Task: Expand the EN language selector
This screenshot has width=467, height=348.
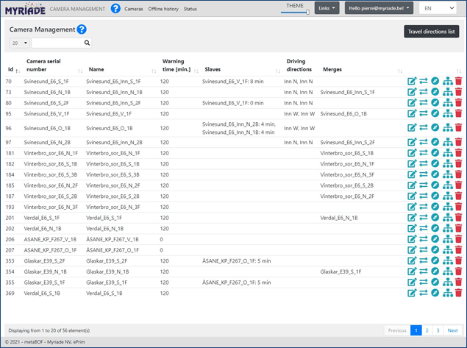Action: [x=437, y=8]
